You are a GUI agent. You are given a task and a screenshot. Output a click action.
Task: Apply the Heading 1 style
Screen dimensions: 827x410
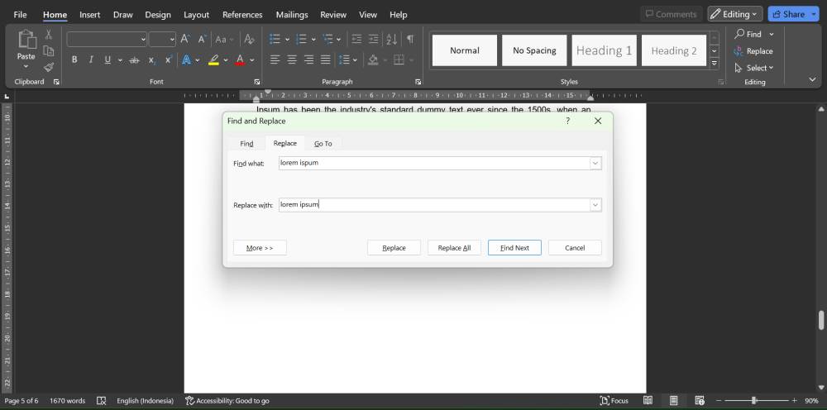604,50
